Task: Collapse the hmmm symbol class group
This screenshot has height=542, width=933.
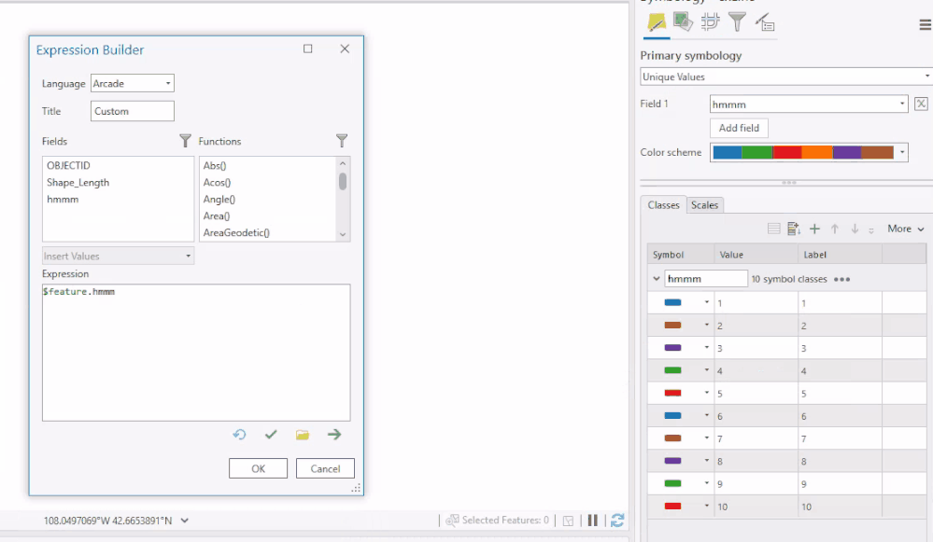Action: (657, 278)
